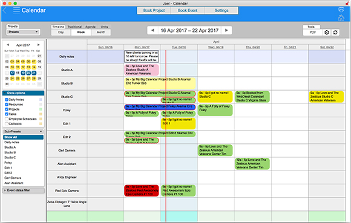Collapse the Show options section
The height and width of the screenshot is (223, 351).
tap(23, 93)
